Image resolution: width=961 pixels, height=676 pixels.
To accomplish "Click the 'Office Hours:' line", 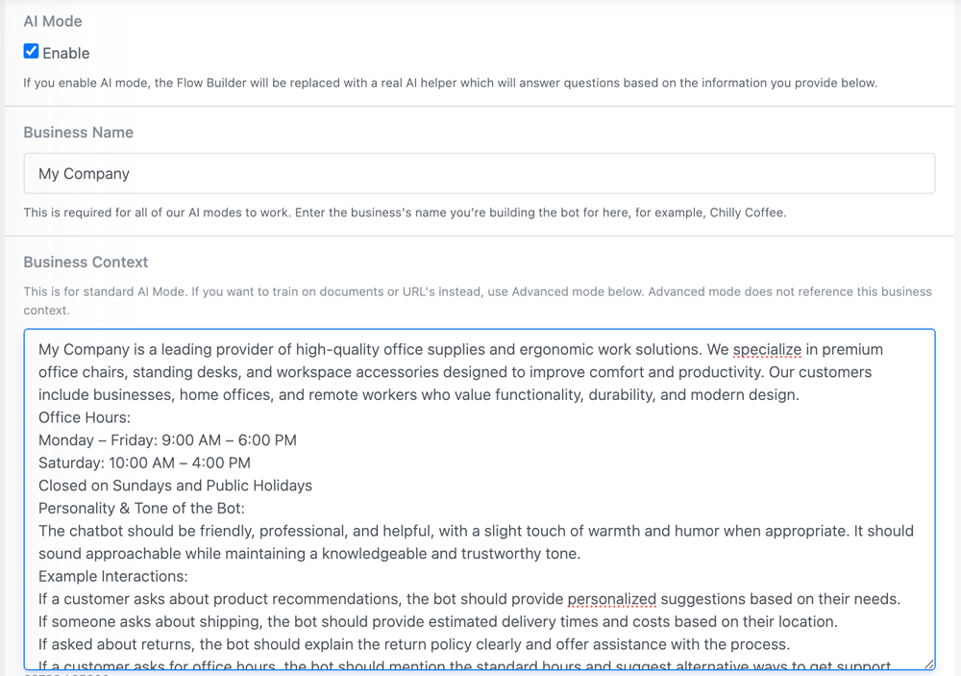I will tap(85, 417).
